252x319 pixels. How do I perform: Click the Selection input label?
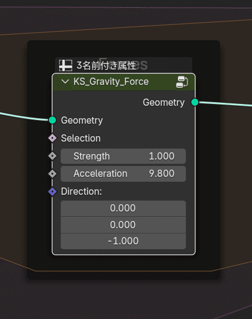click(x=81, y=139)
